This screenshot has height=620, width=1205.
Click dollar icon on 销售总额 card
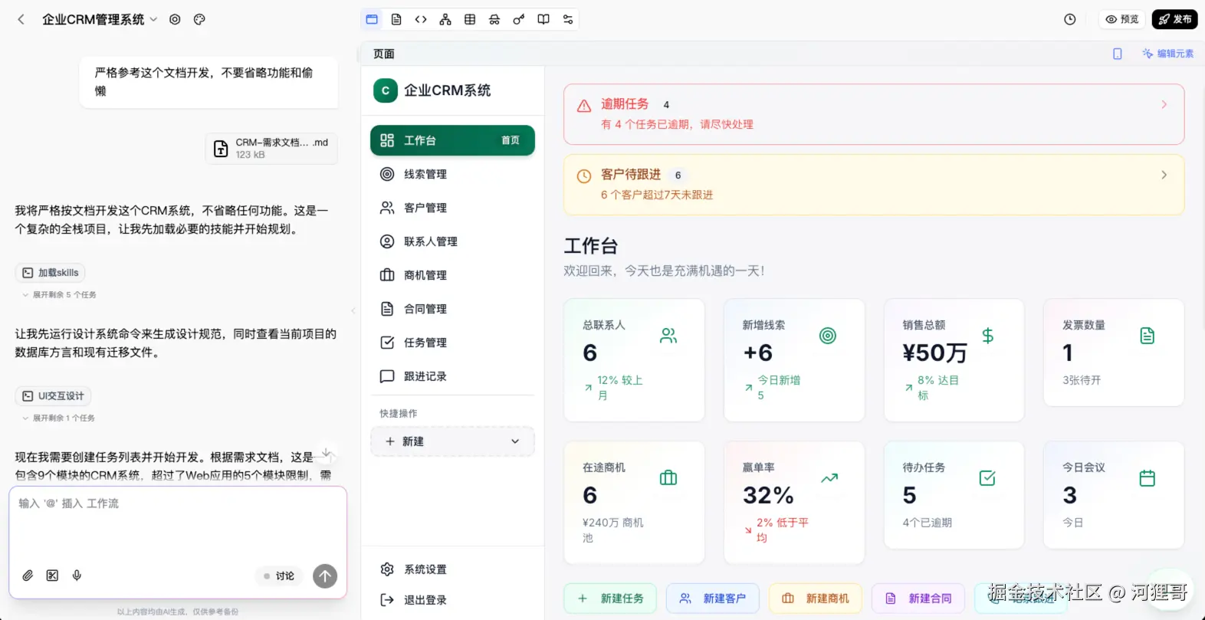point(988,336)
